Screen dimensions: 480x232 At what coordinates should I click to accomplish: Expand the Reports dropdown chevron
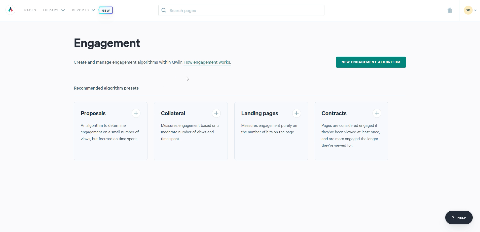click(93, 10)
